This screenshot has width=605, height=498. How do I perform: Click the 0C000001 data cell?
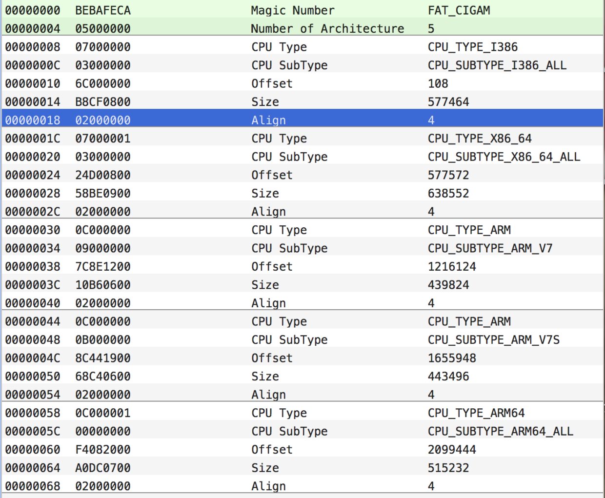pyautogui.click(x=102, y=413)
